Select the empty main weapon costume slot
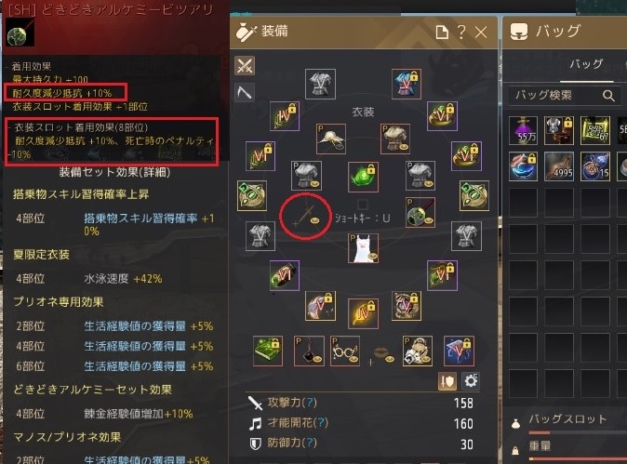This screenshot has height=464, width=627. 305,217
